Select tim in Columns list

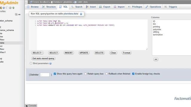(x=154, y=24)
